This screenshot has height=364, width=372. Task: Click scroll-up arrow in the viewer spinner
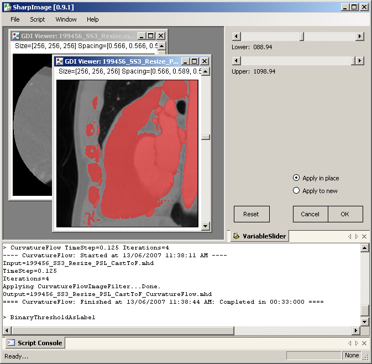(x=206, y=72)
